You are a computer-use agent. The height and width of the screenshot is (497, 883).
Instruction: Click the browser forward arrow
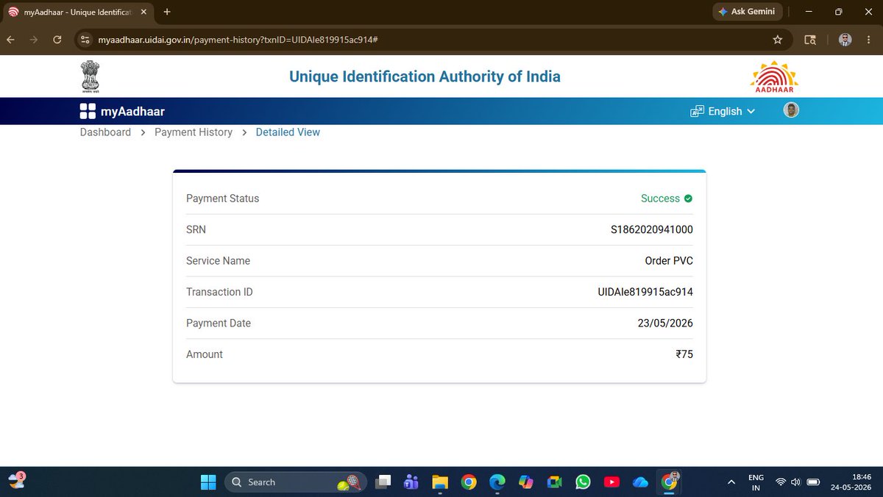(x=33, y=40)
